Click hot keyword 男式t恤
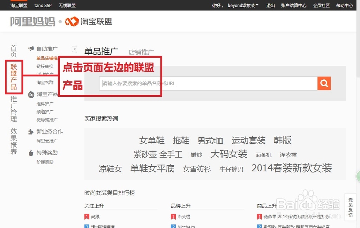 coord(210,141)
